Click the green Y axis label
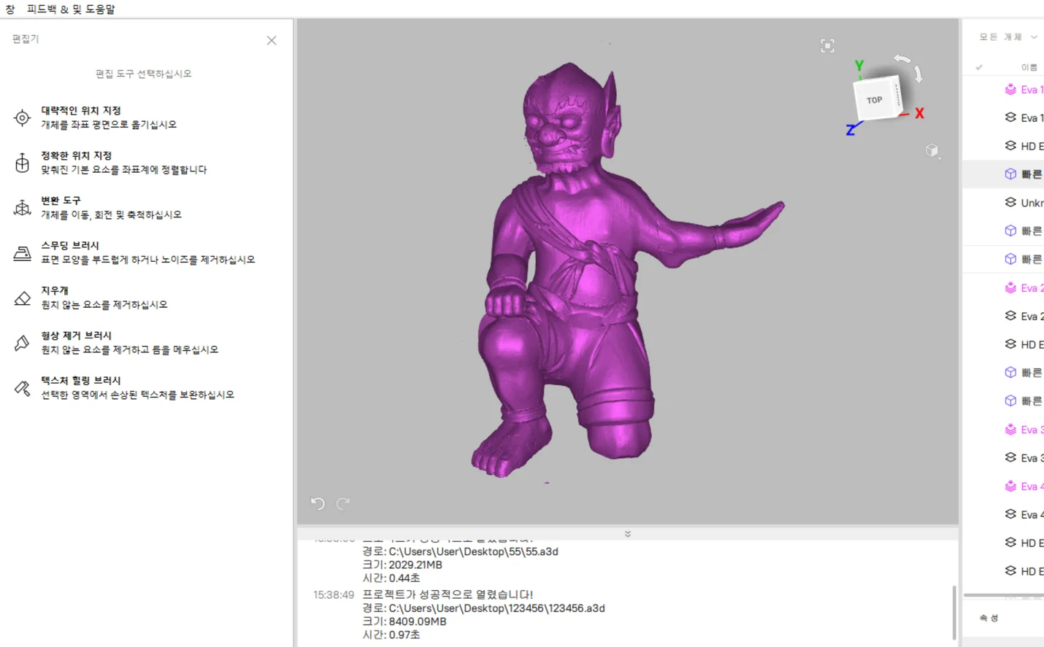 point(859,66)
